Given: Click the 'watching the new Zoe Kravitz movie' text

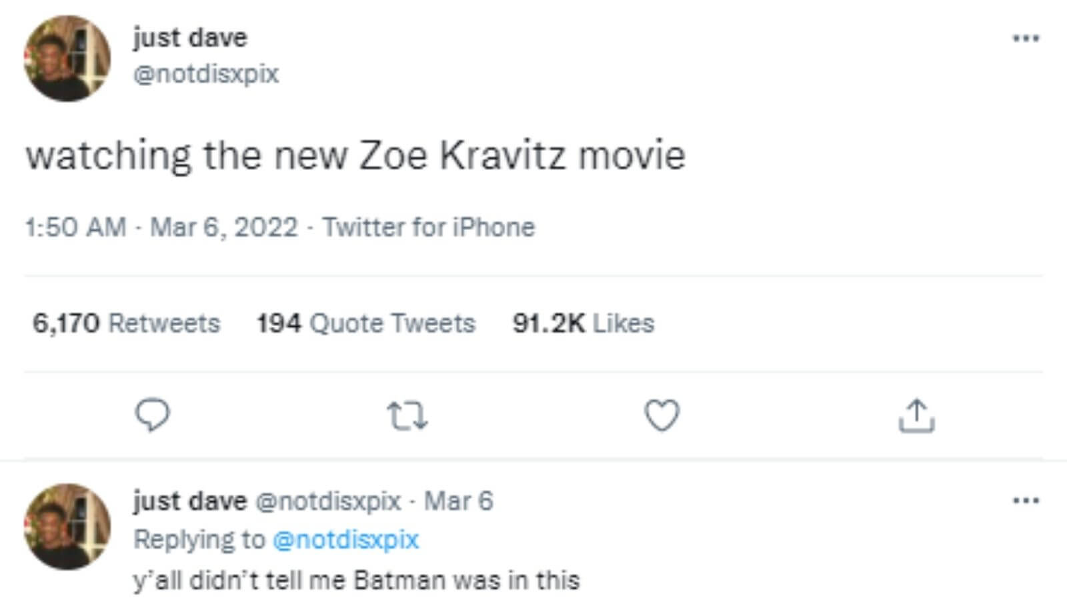Looking at the screenshot, I should click(x=355, y=155).
